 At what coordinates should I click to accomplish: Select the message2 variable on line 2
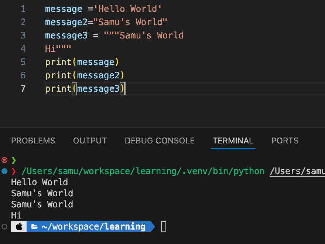(64, 22)
